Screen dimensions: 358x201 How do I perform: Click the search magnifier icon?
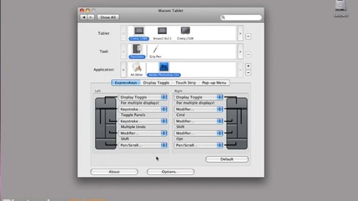pyautogui.click(x=223, y=17)
